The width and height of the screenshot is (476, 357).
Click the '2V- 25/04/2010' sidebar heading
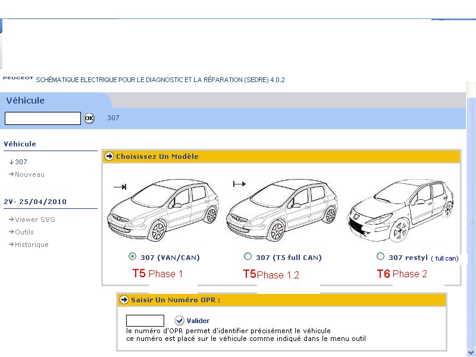pyautogui.click(x=35, y=202)
